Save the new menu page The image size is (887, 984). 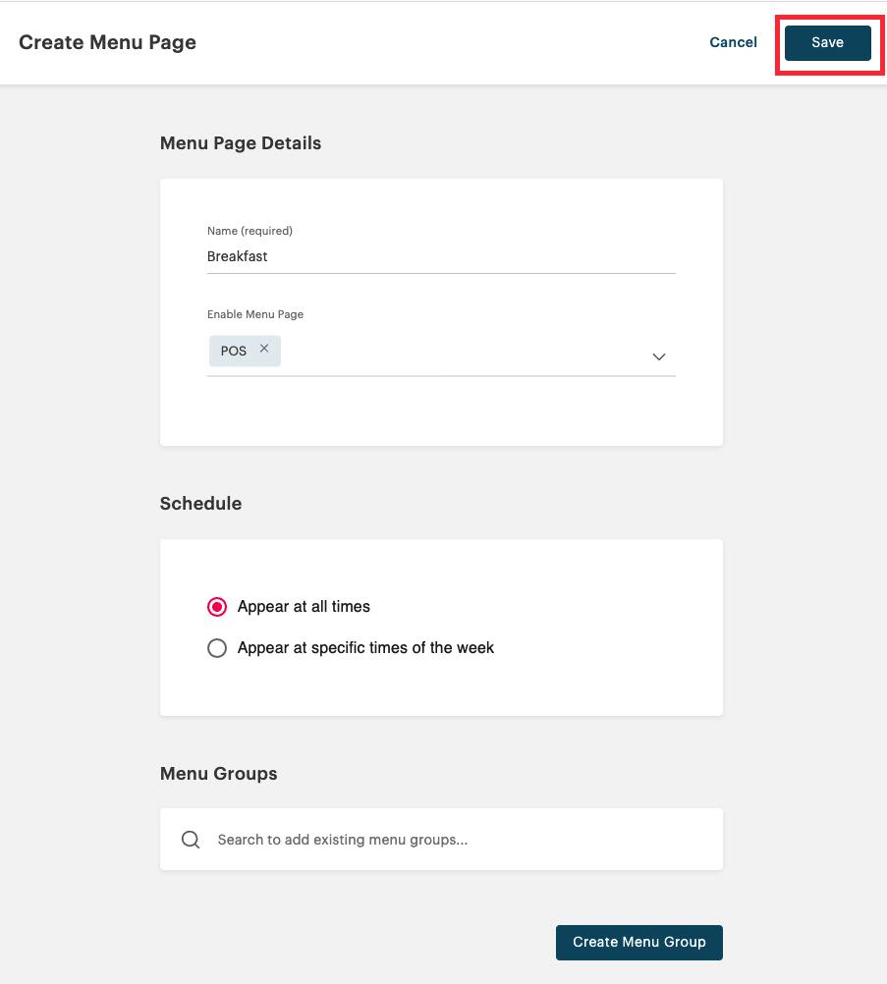[x=828, y=42]
